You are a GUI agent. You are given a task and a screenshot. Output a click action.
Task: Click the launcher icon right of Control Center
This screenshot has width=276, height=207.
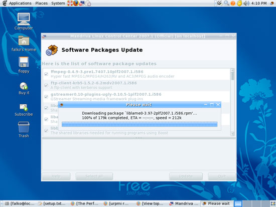click(88, 3)
